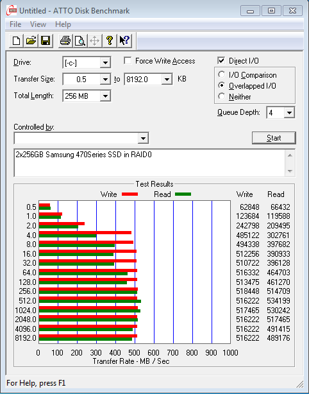Activate the context help pointer icon

(124, 40)
